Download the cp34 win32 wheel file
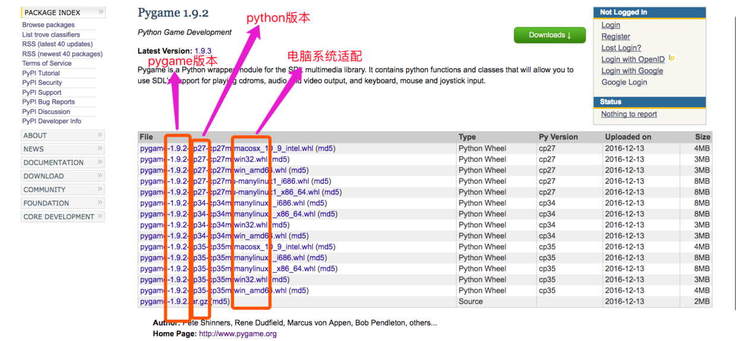This screenshot has height=341, width=736. point(204,225)
